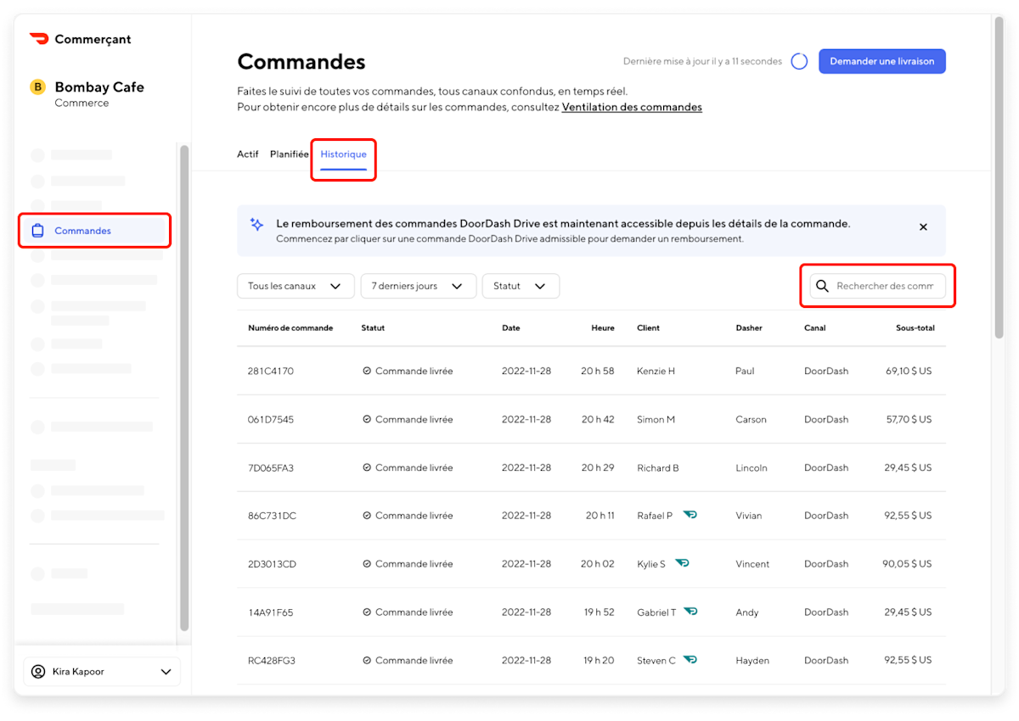1019x721 pixels.
Task: Click the check icon for order 061D7545 status
Action: 367,419
